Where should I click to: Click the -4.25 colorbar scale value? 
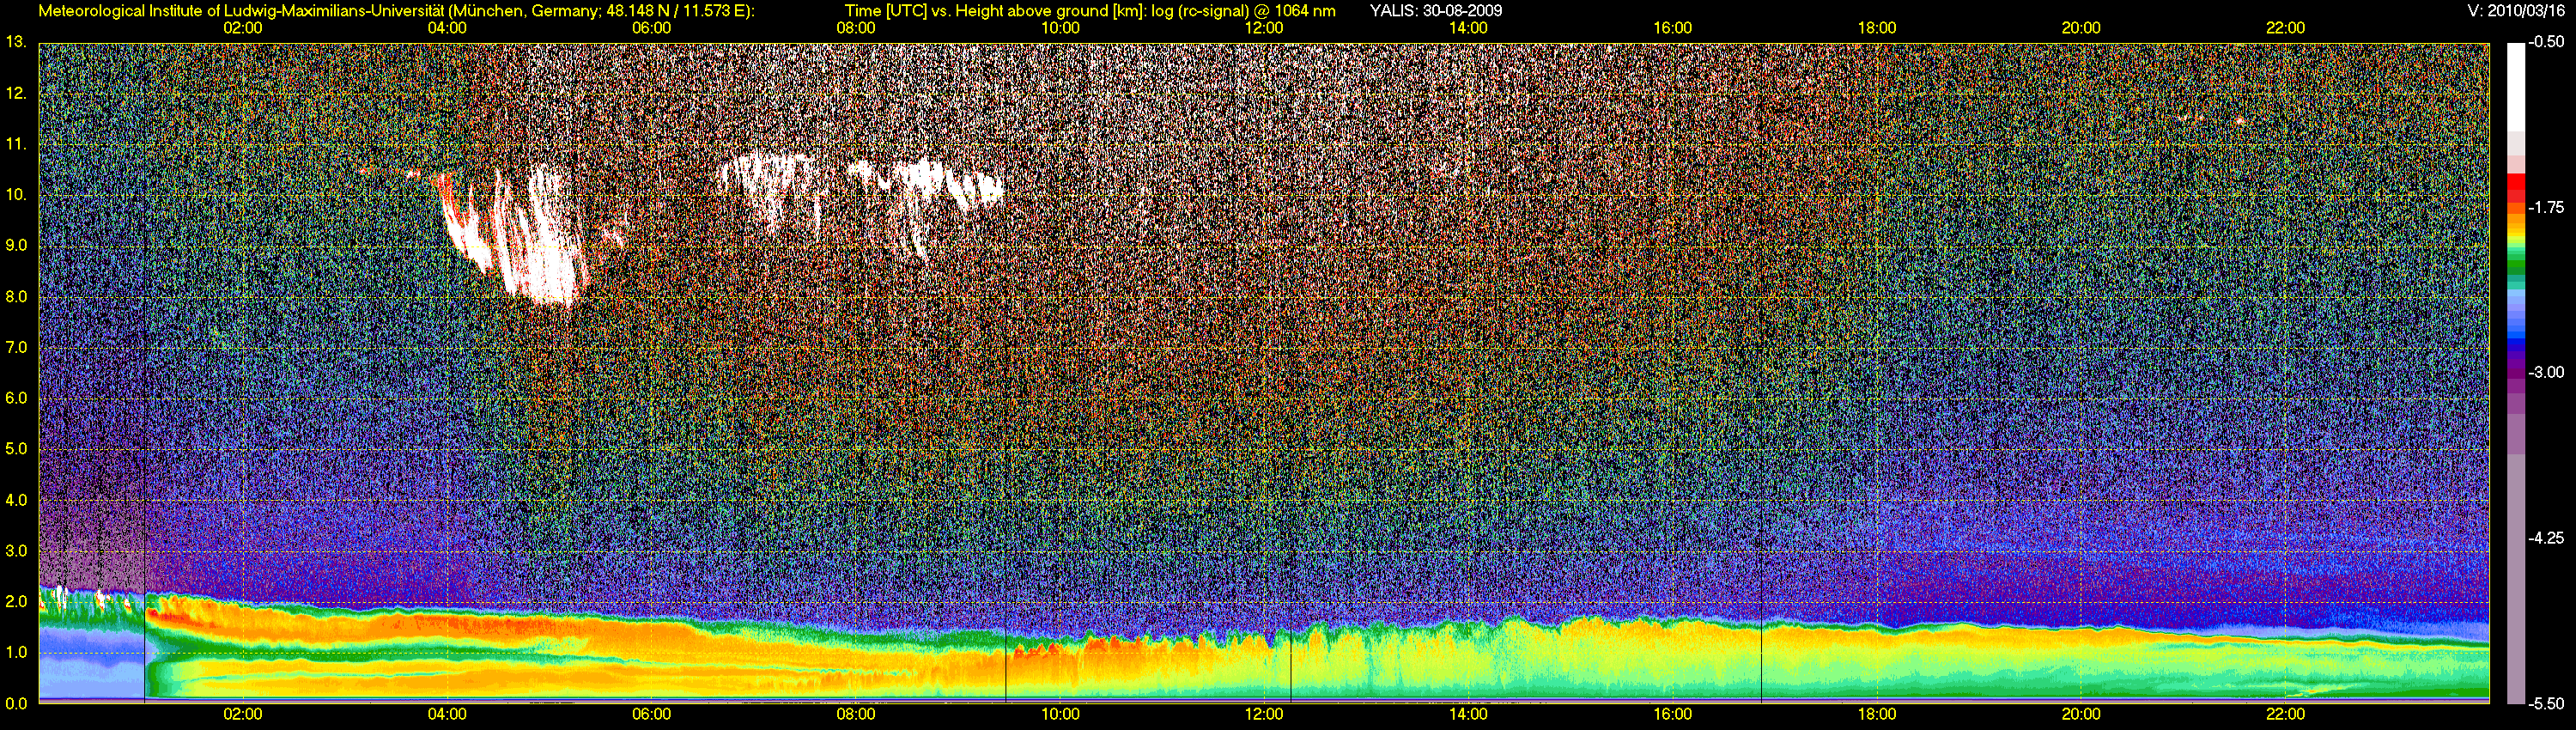[x=2548, y=538]
